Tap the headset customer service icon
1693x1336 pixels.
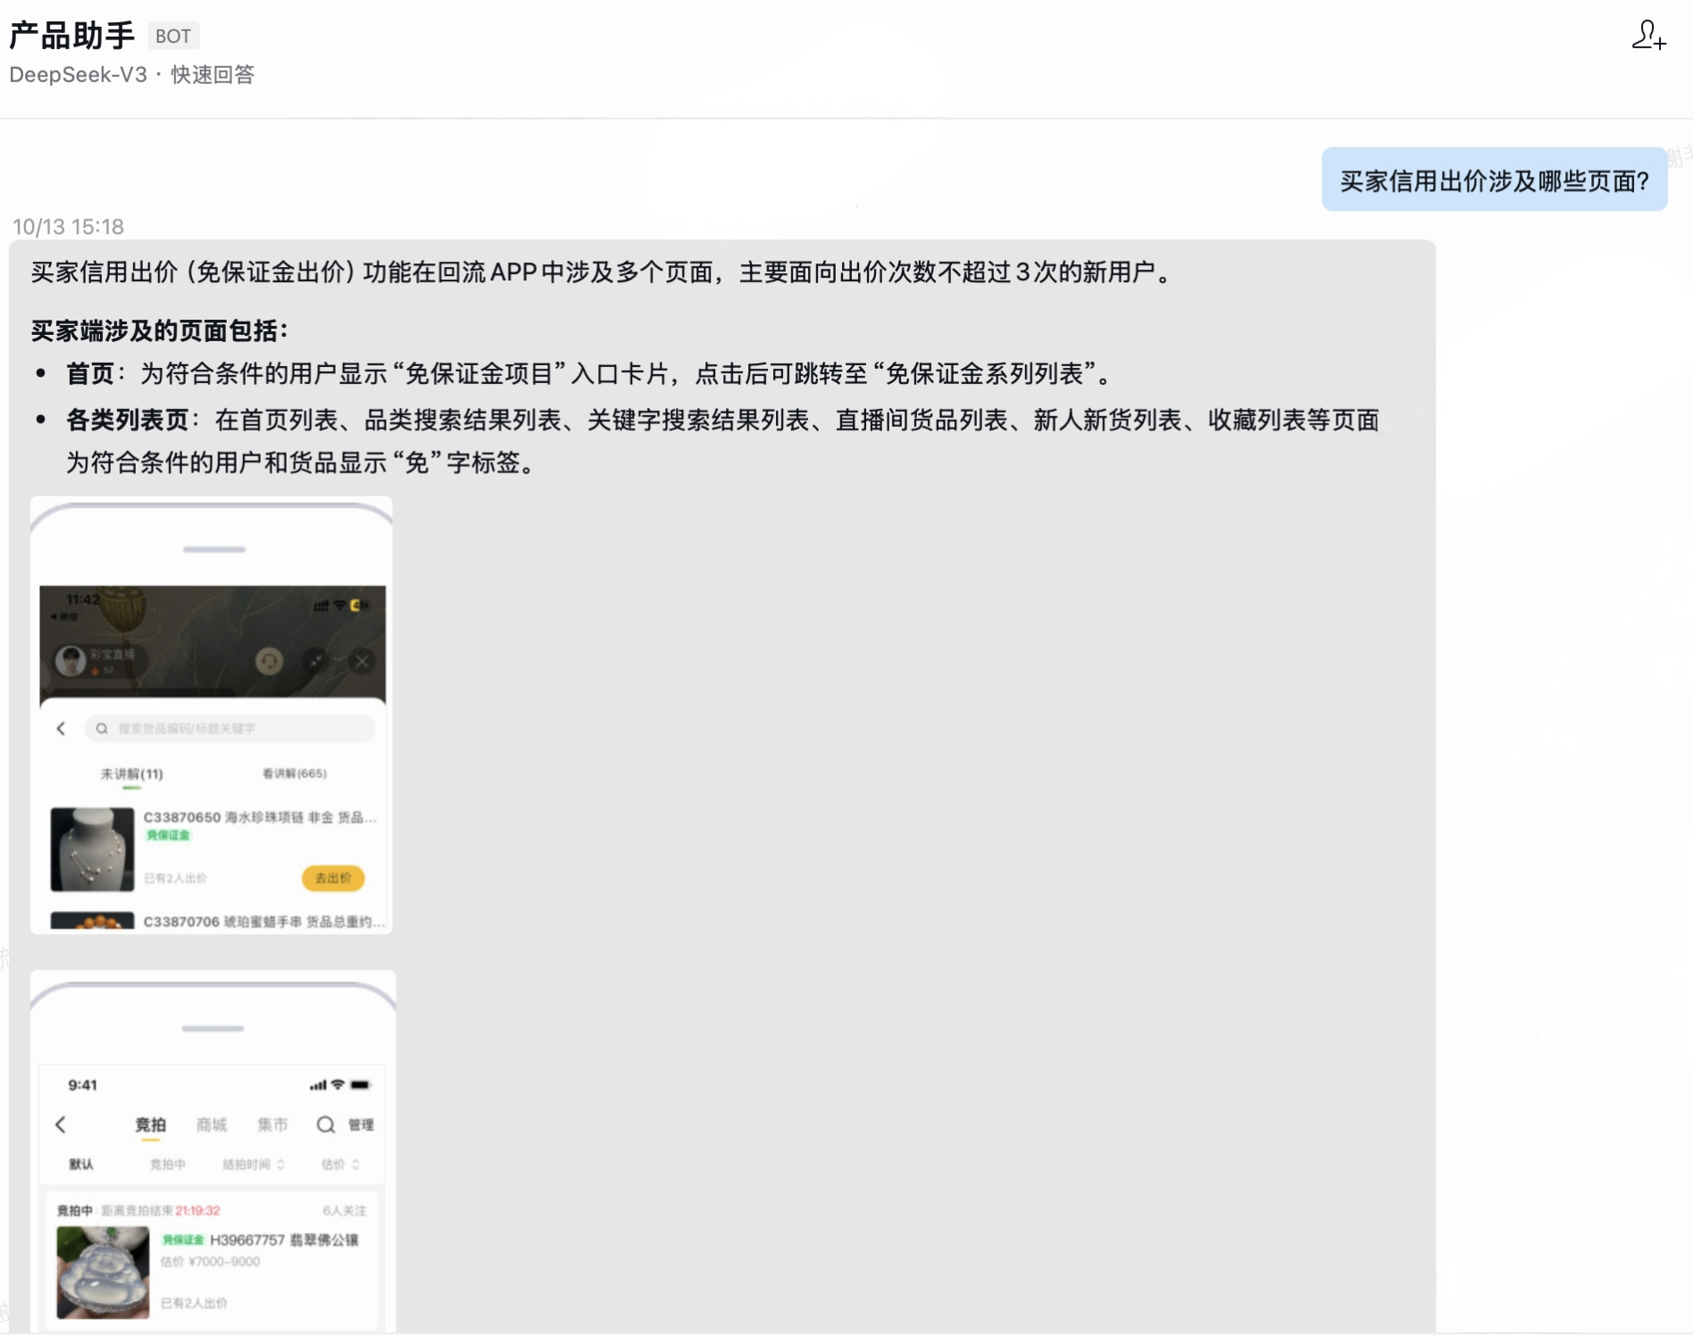[x=269, y=661]
